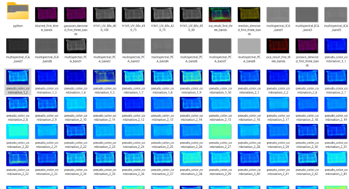Select pseudo_color_combination_2_34 image
349x189 pixels.
point(75,158)
